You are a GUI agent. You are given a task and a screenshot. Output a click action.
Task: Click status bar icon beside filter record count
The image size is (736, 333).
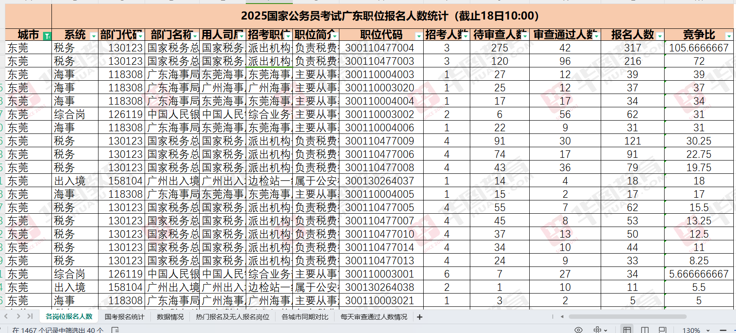point(115,330)
